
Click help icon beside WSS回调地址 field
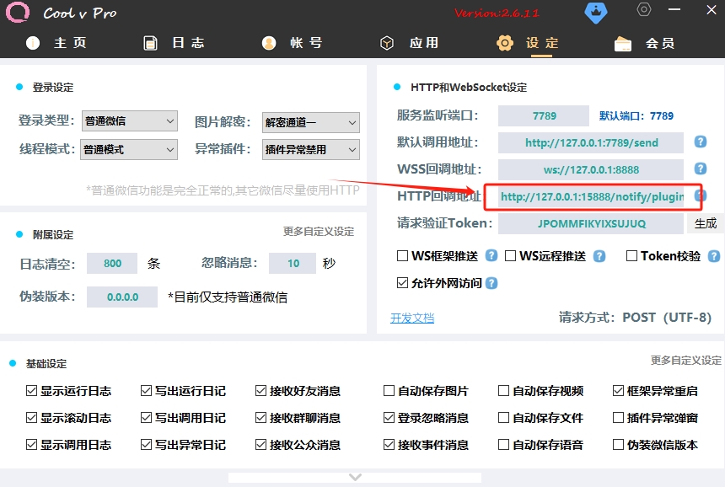(700, 169)
